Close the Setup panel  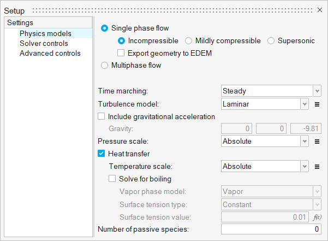click(320, 10)
